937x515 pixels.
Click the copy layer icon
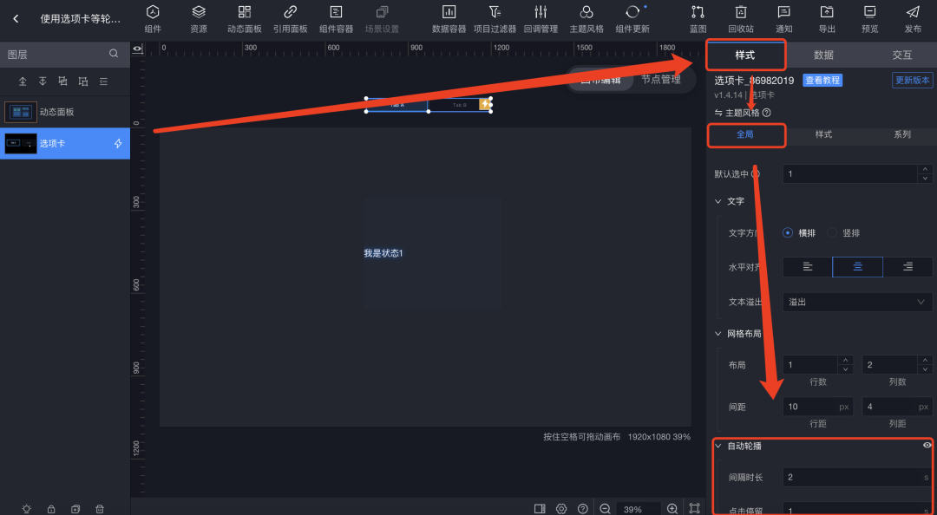tap(75, 508)
